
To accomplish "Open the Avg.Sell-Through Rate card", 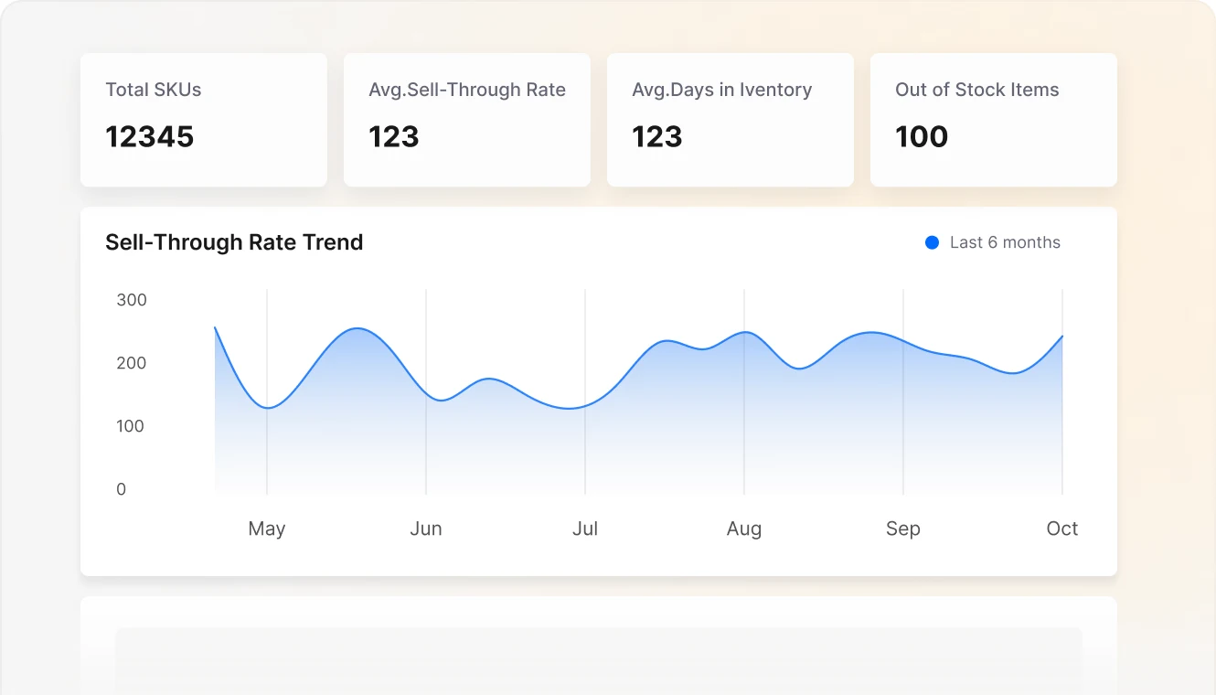I will 467,120.
